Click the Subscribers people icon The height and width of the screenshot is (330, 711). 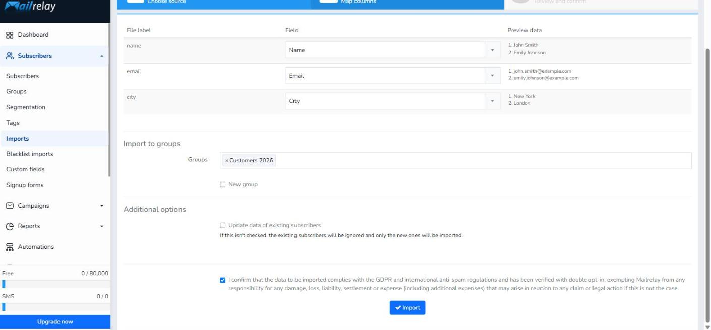(x=10, y=56)
